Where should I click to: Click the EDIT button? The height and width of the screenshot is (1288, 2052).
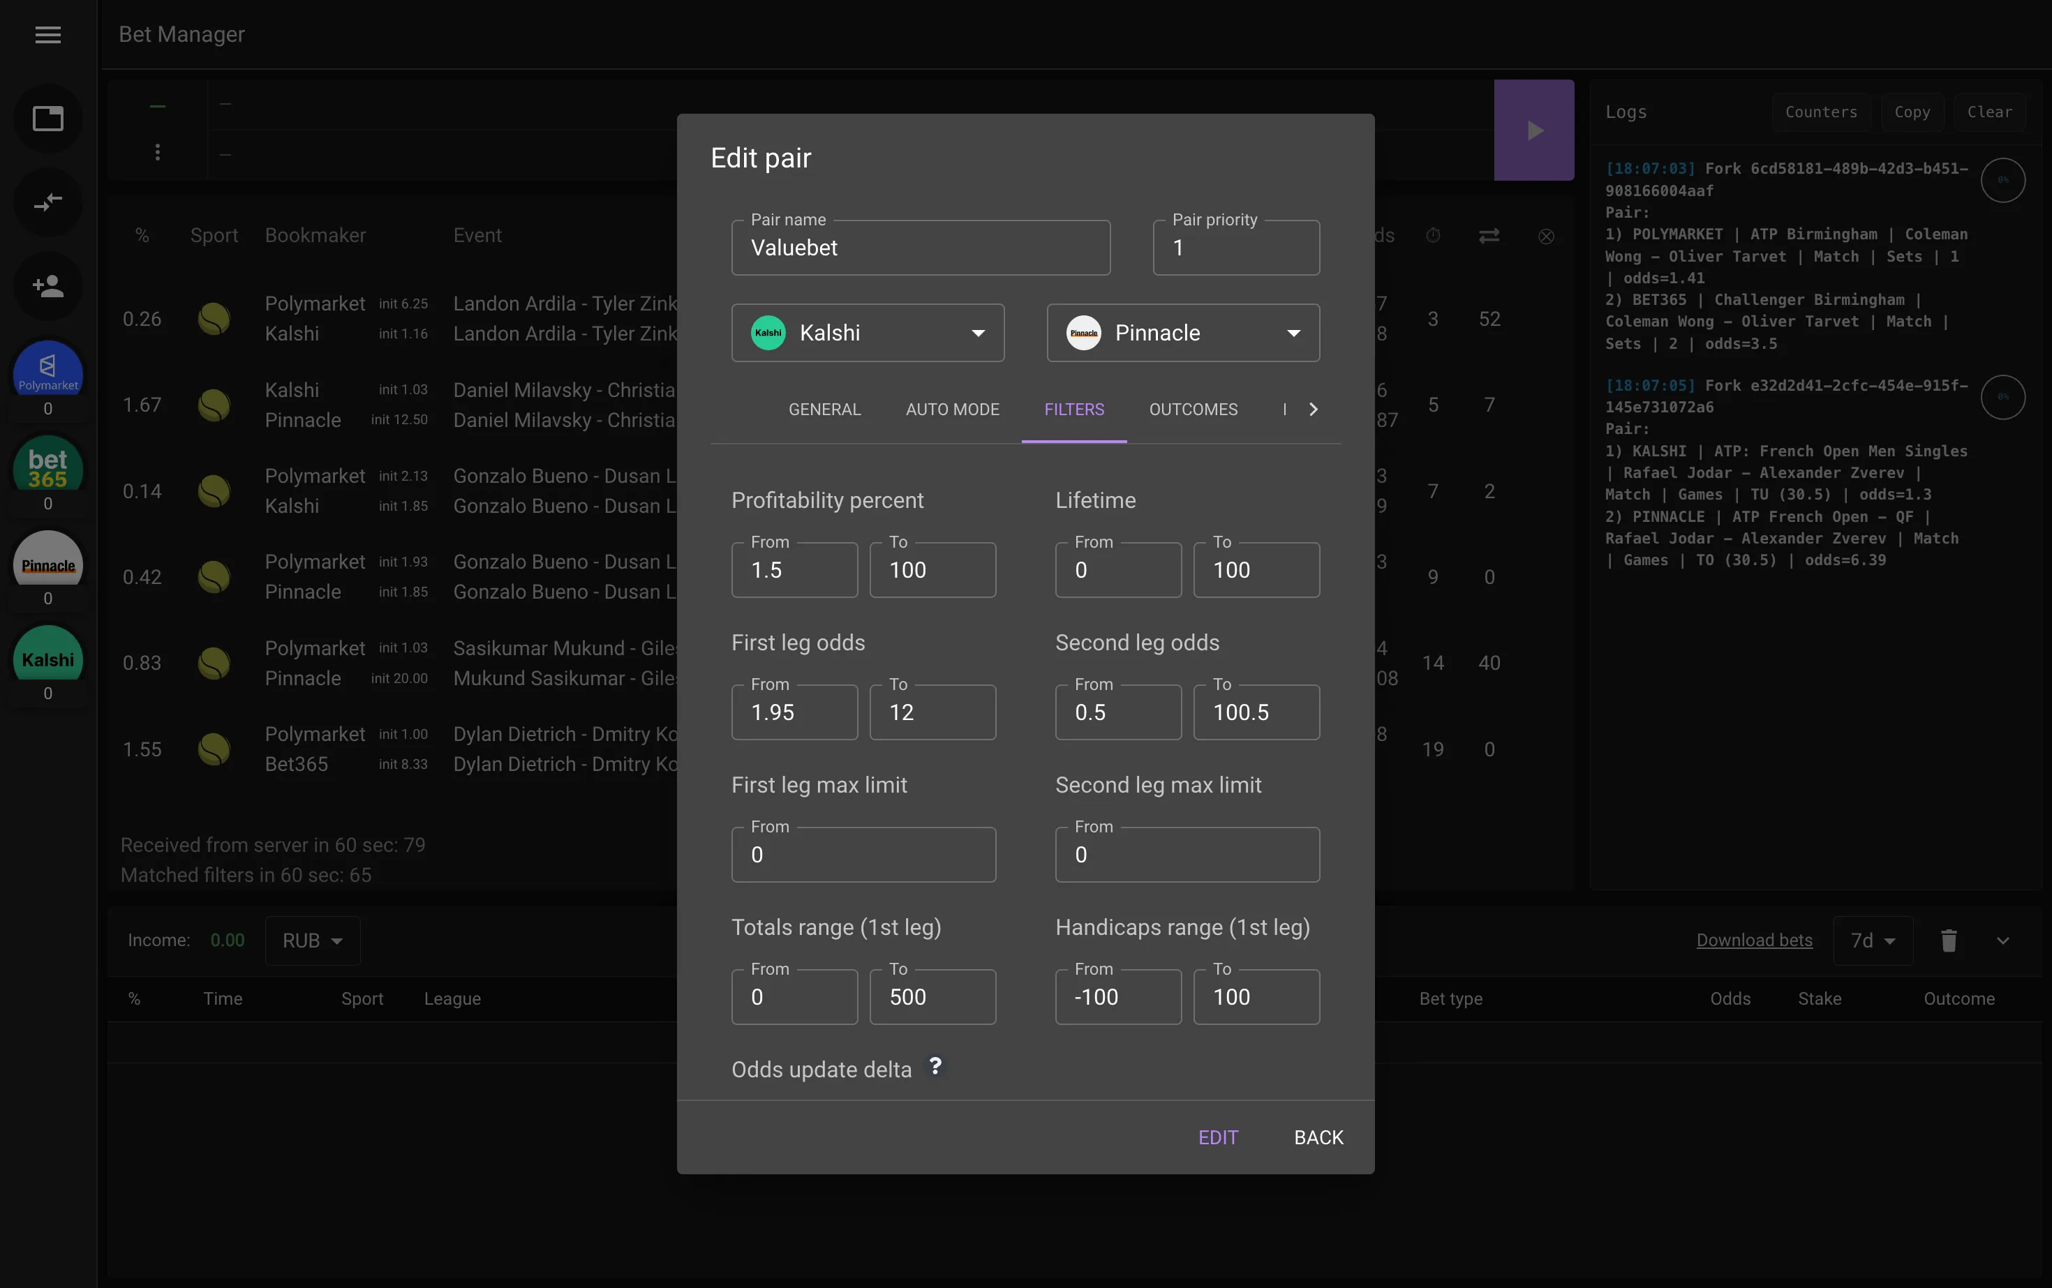(1218, 1137)
